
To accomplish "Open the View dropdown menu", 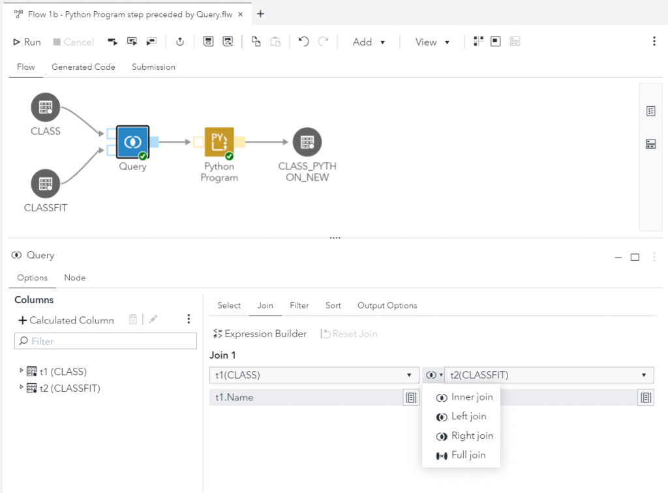I will coord(433,42).
